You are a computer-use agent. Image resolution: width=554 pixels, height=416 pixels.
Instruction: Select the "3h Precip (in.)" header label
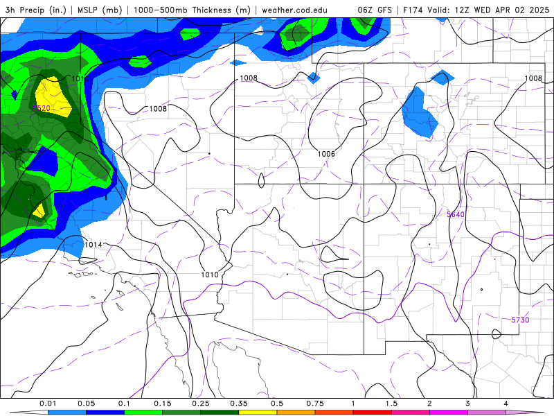[x=36, y=10]
